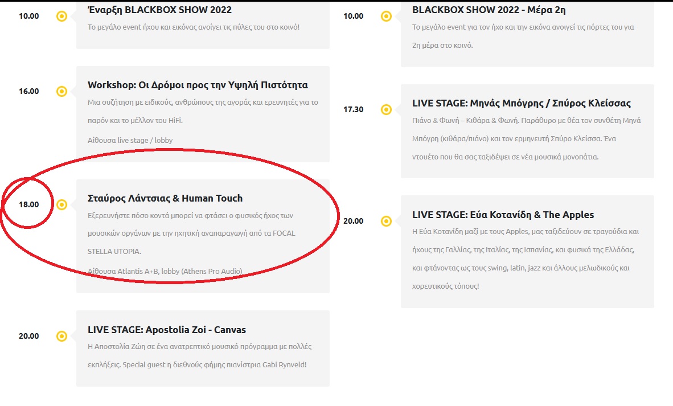673x406 pixels.
Task: Click the yellow timeline marker beside Apostolia Zoi - Canvas
Action: pos(62,336)
